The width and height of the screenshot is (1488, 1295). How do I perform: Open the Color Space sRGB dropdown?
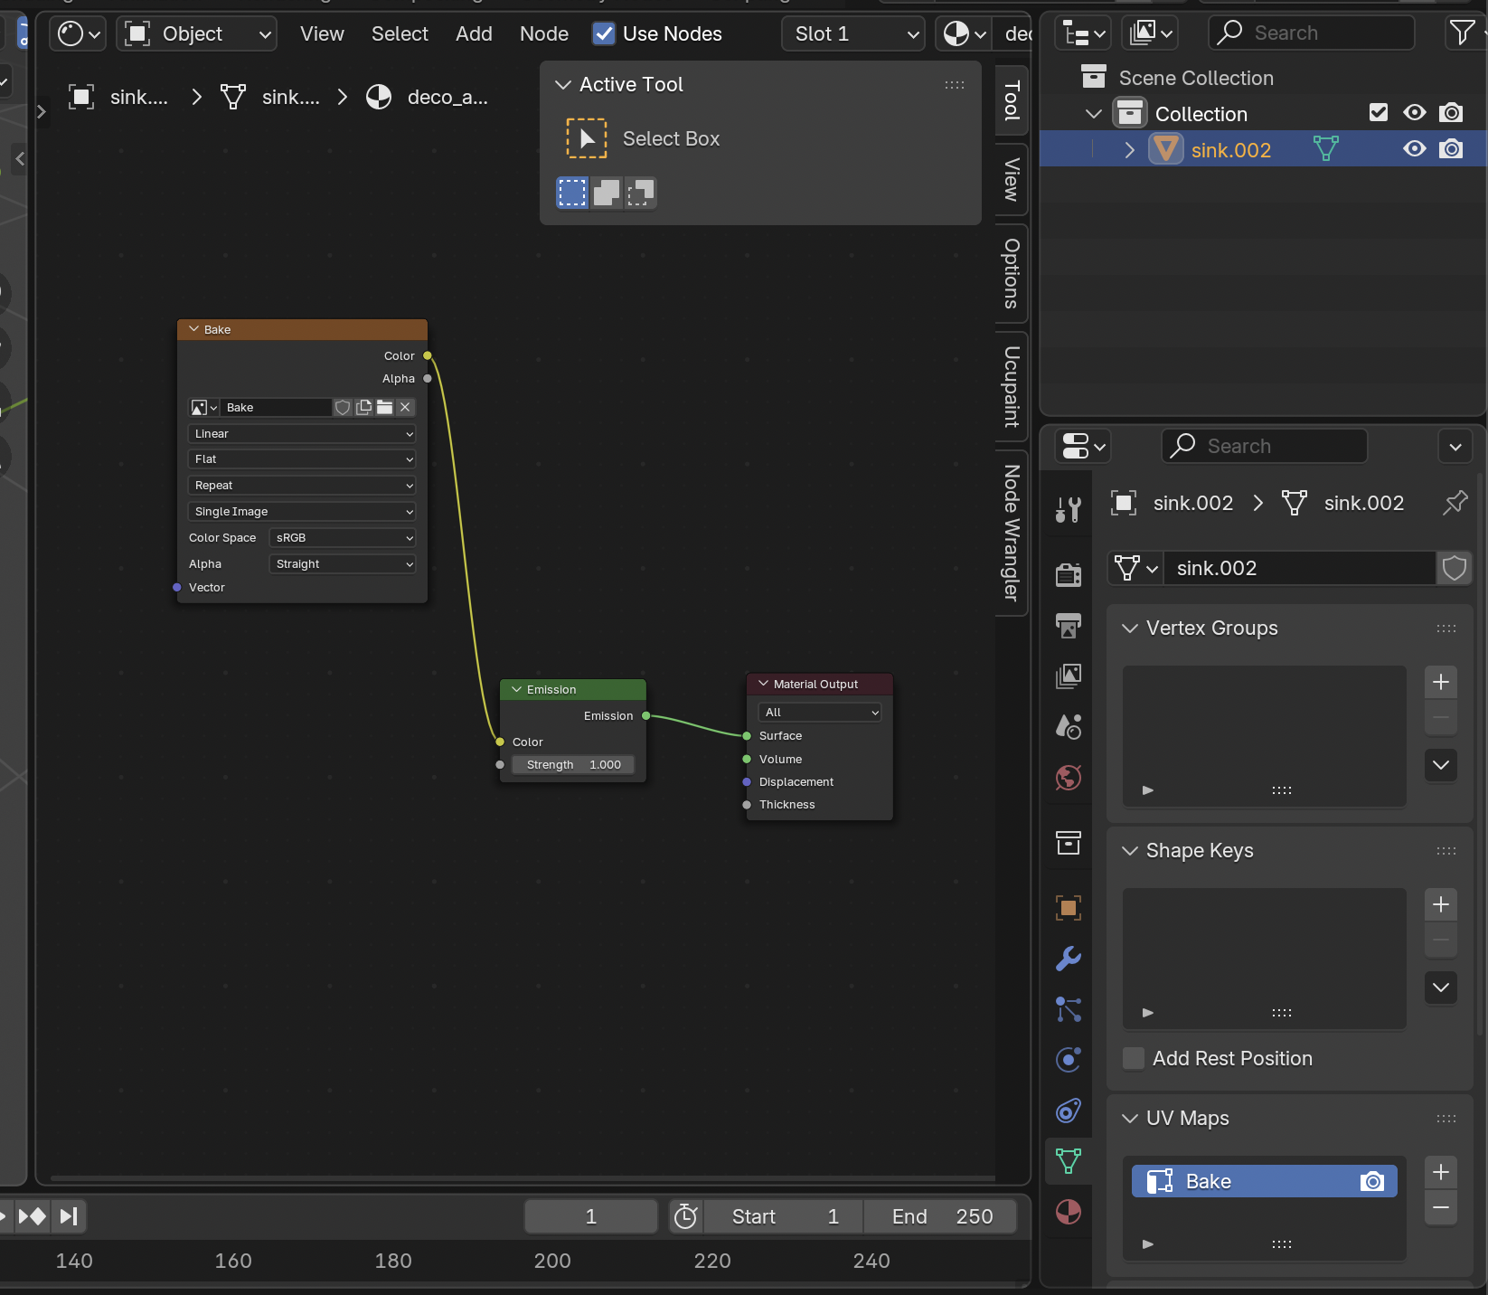343,538
